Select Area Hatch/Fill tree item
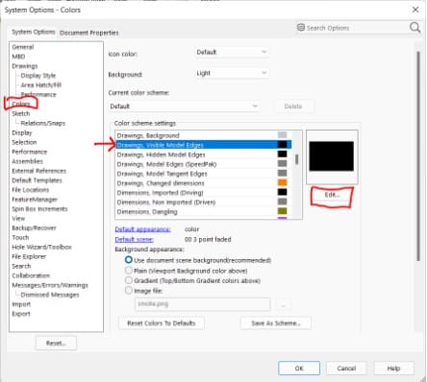 (41, 85)
